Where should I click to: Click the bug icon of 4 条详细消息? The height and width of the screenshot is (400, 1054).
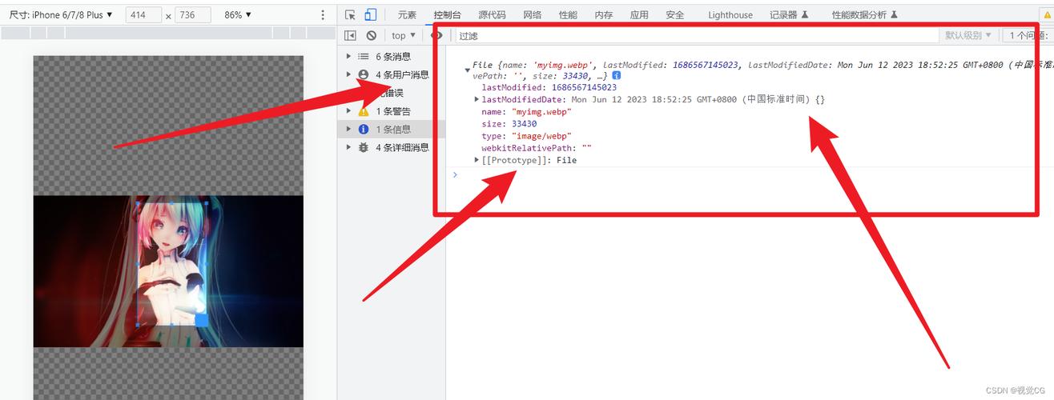point(364,147)
